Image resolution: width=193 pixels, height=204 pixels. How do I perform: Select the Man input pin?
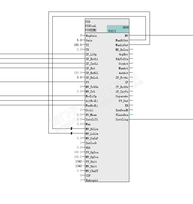[88, 124]
